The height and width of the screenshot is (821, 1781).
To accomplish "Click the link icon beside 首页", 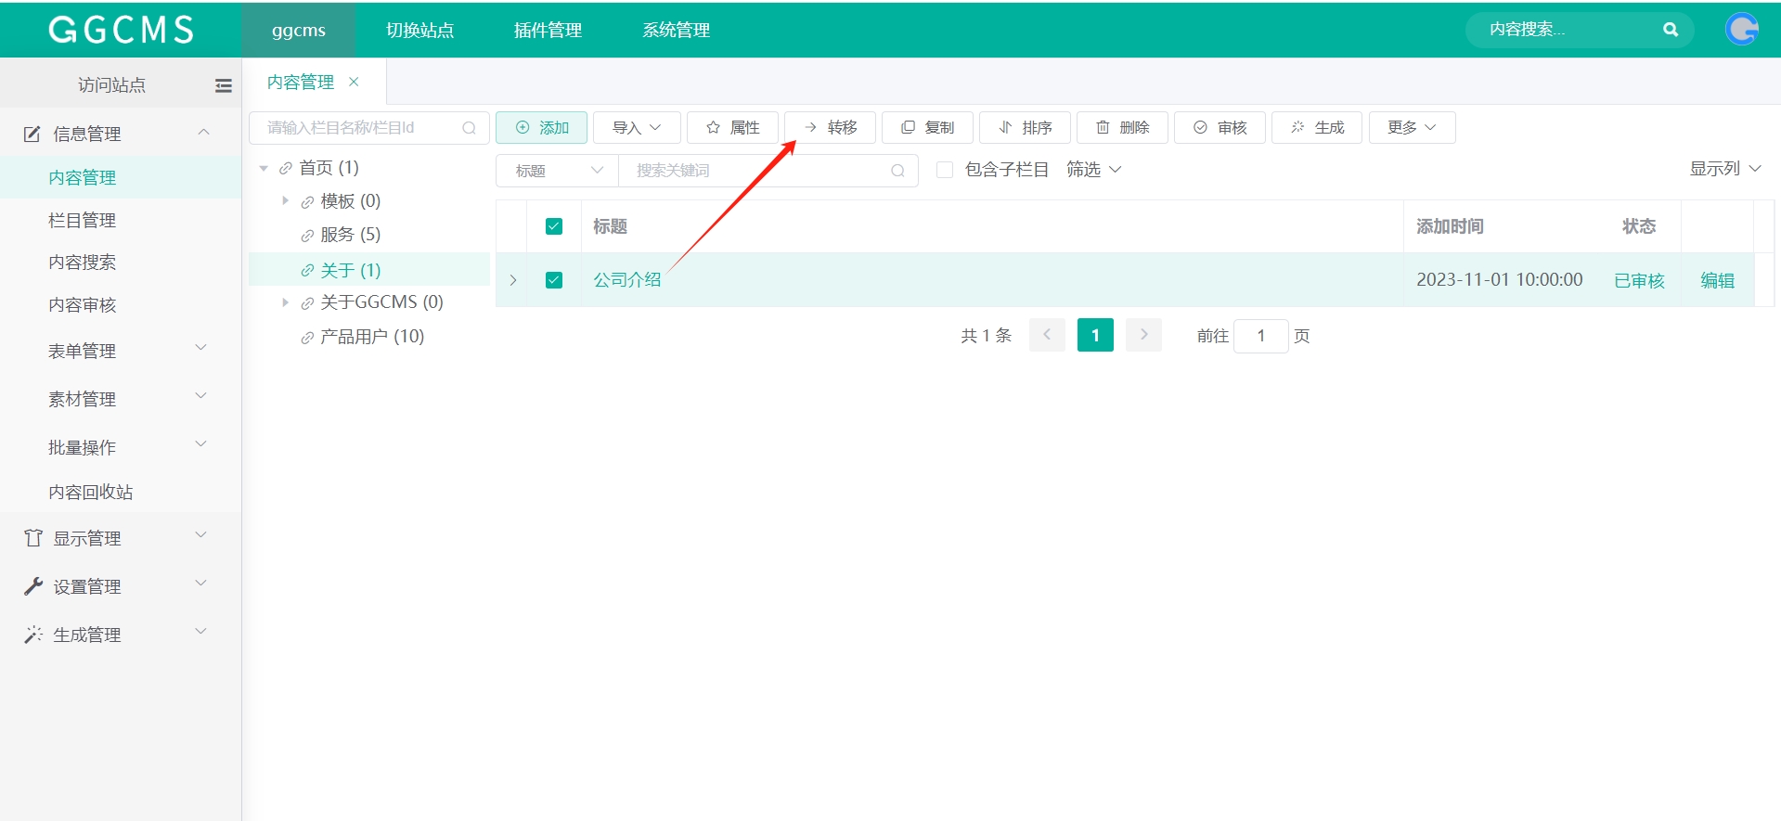I will click(286, 169).
